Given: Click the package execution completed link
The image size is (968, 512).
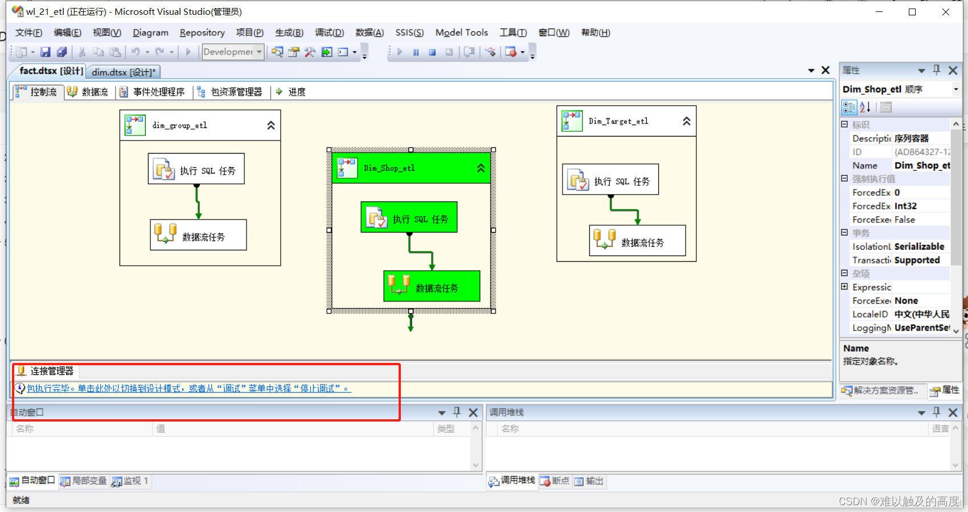Looking at the screenshot, I should coord(189,389).
